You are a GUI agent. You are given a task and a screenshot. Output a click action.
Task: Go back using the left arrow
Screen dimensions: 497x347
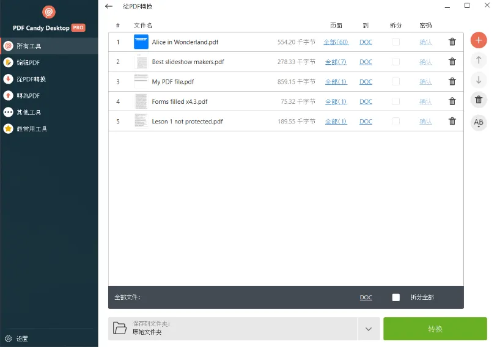coord(109,6)
